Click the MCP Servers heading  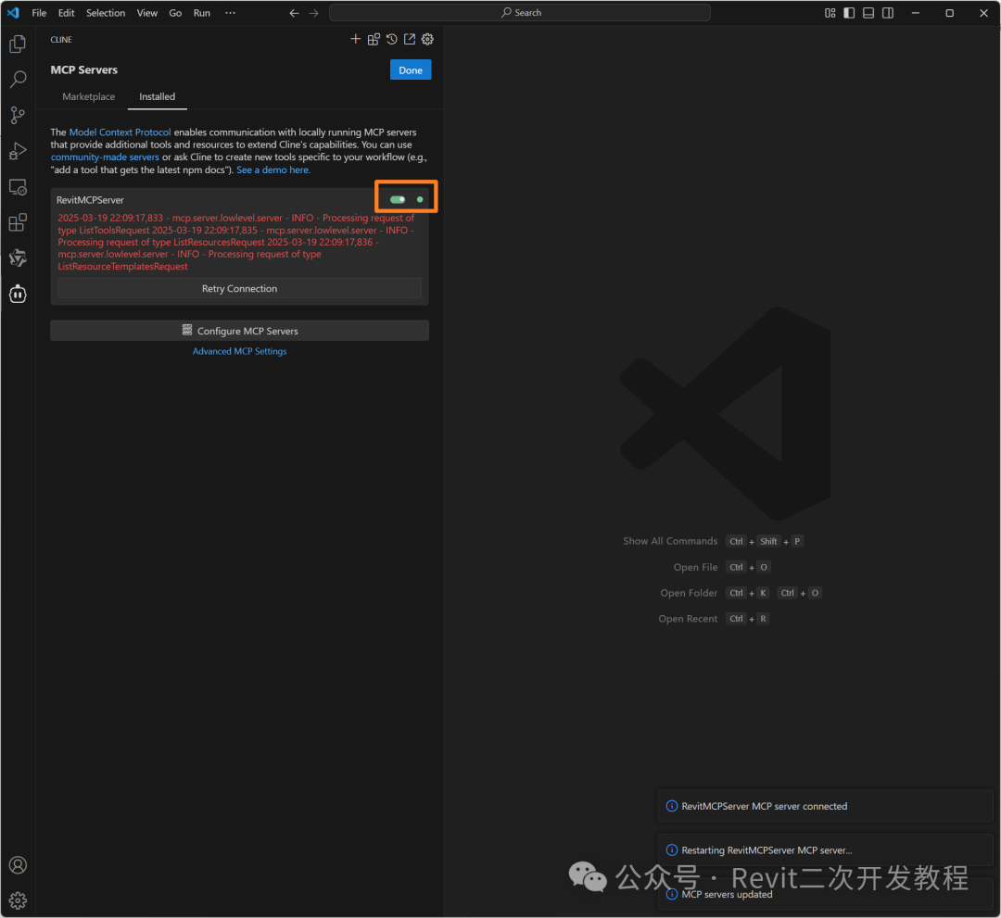84,70
